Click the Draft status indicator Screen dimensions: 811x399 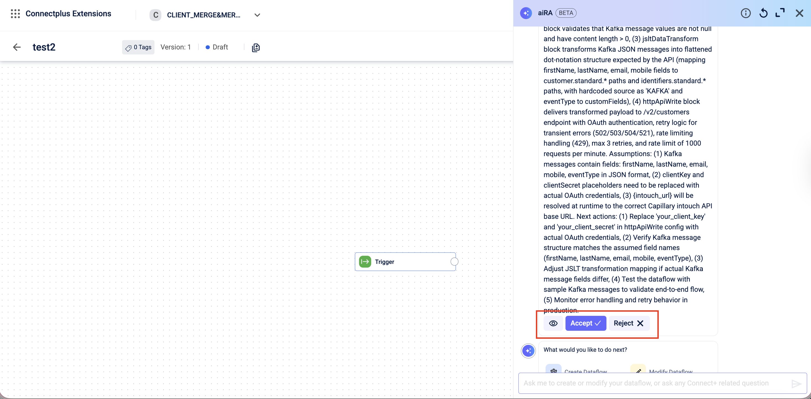(x=217, y=47)
